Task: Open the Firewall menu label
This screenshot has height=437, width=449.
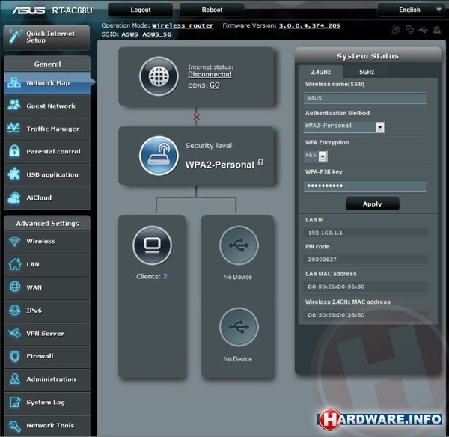Action: [x=40, y=356]
